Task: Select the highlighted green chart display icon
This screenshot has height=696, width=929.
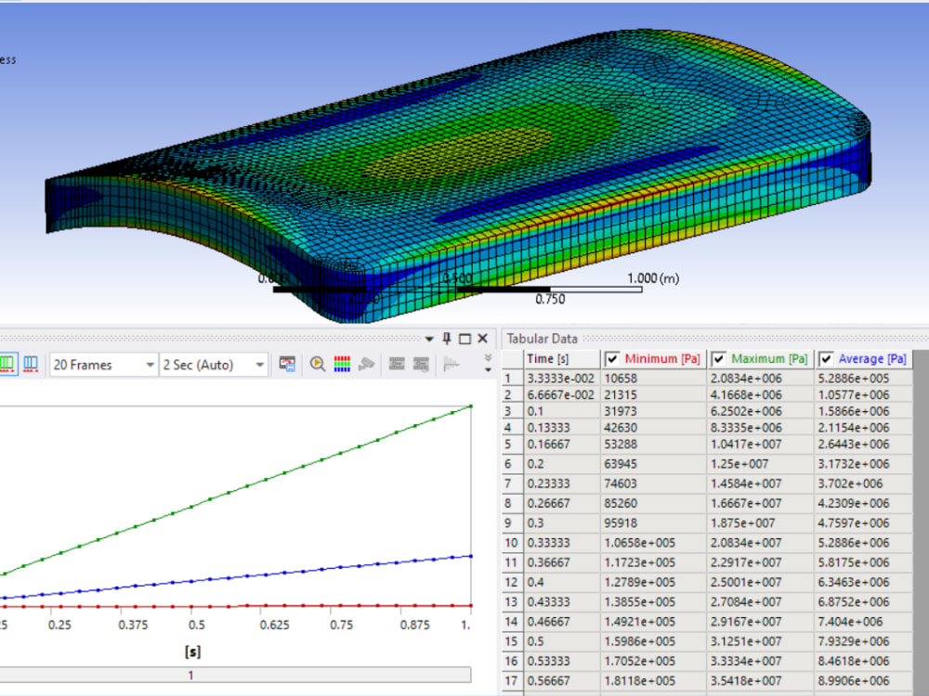Action: coord(10,364)
